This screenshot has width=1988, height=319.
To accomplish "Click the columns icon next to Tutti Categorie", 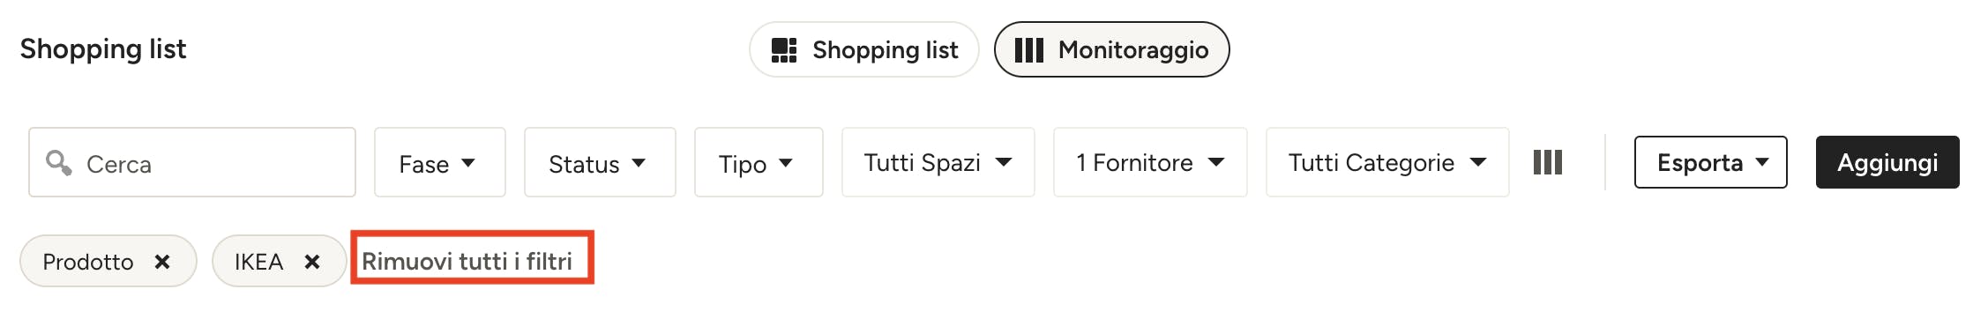I will [1547, 162].
